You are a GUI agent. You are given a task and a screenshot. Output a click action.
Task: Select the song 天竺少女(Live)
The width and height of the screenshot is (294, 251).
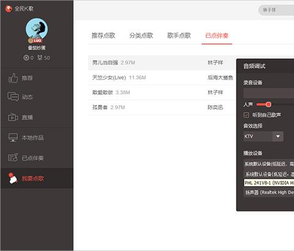(x=109, y=78)
